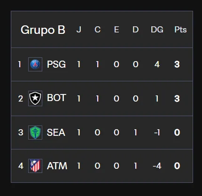The image size is (202, 196).
Task: Select PSG's goal difference value 4
Action: pos(157,64)
